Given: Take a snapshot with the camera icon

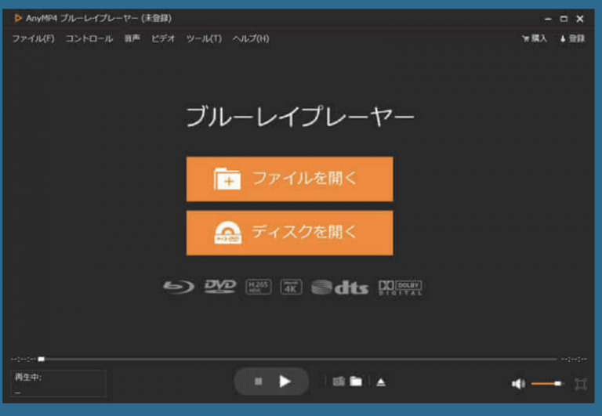Looking at the screenshot, I should [x=339, y=382].
